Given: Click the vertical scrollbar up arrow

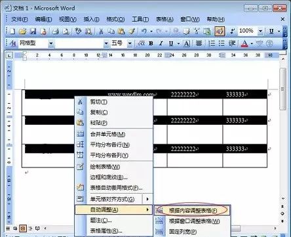Looking at the screenshot, I should click(x=283, y=59).
